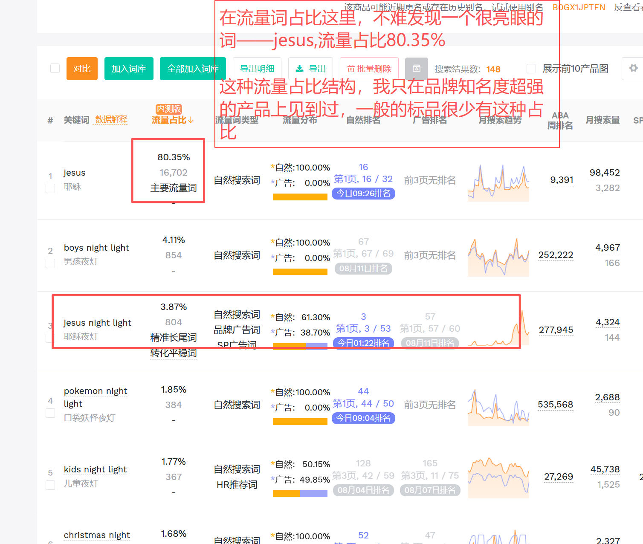Screen dimensions: 643x544
Task: Click the orange 对比 button
Action: tap(82, 69)
